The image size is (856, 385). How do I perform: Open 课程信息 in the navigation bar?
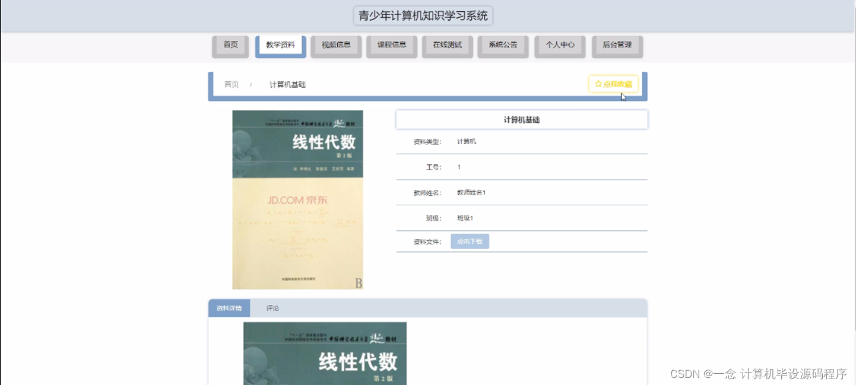point(392,46)
